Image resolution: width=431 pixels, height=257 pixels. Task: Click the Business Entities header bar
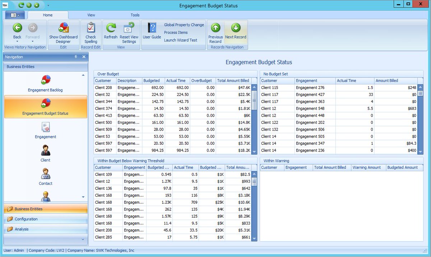(46, 67)
